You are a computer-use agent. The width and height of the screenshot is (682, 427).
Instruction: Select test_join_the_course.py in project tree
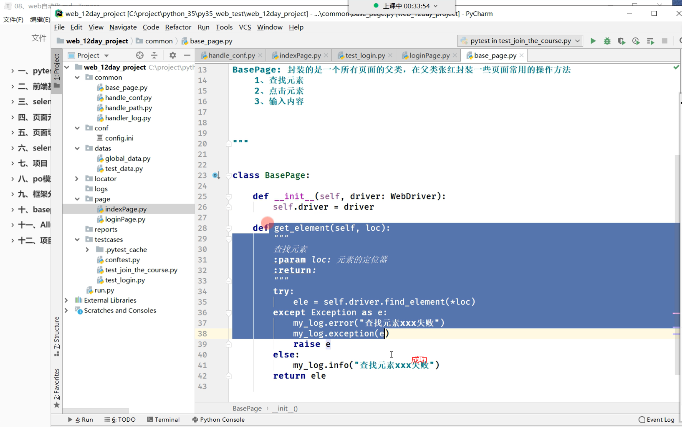coord(141,270)
